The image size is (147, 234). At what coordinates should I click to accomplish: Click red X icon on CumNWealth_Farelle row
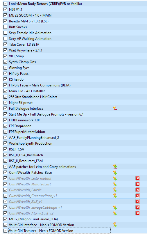[138, 190]
